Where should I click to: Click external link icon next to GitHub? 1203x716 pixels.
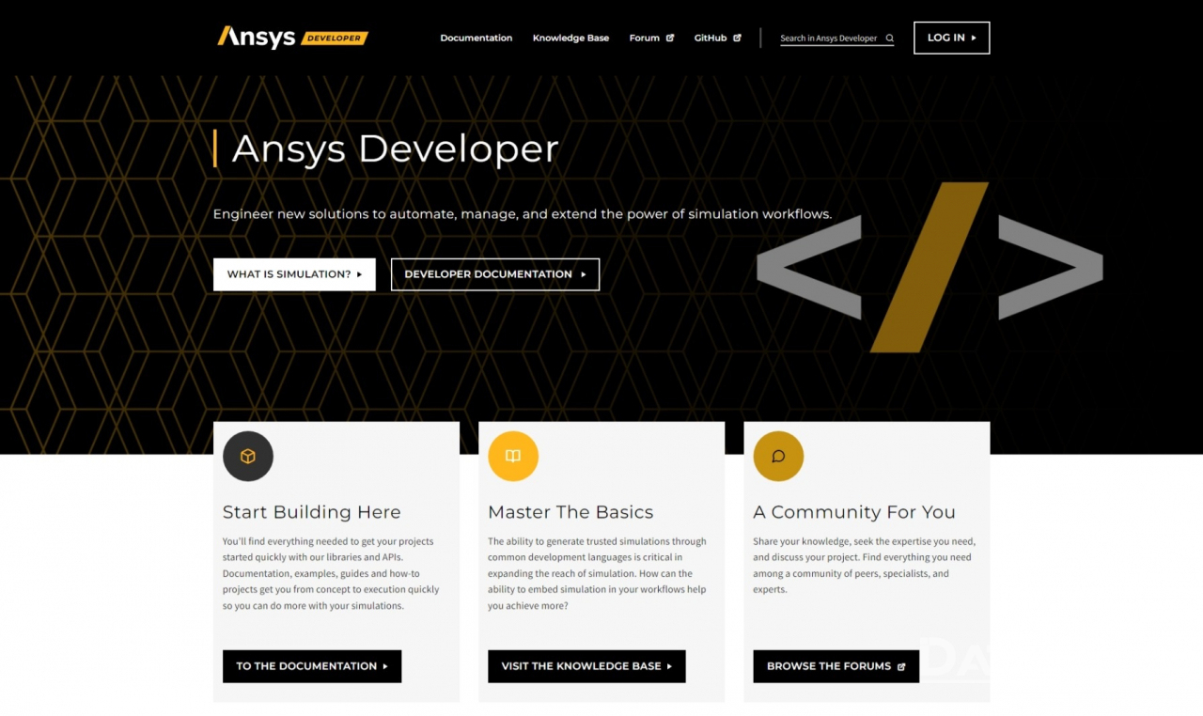pyautogui.click(x=737, y=39)
